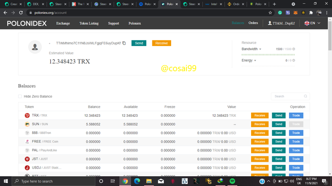Viewport: 332px width, 186px height.
Task: Reload the Poloniex account page
Action: 21,12
